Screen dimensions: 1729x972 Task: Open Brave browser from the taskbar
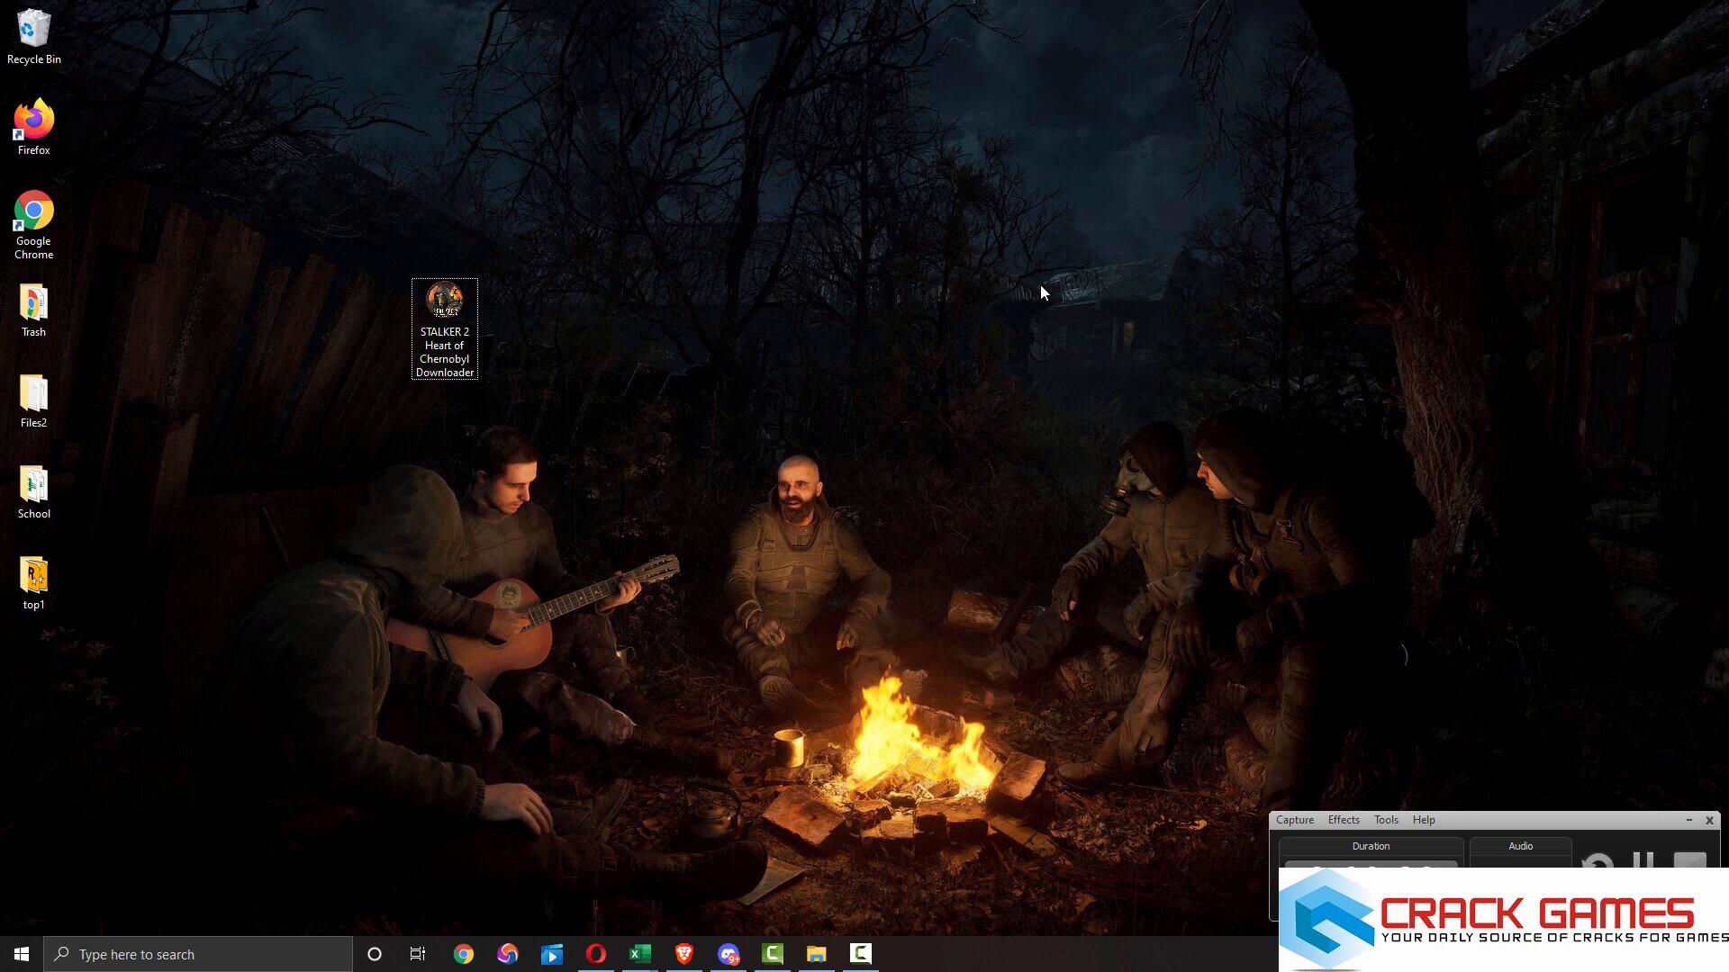click(684, 954)
